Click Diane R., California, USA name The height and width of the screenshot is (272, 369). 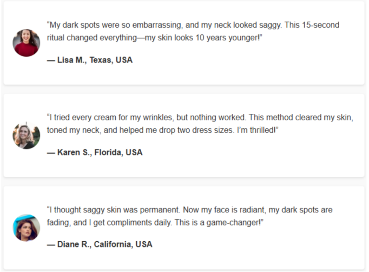105,244
